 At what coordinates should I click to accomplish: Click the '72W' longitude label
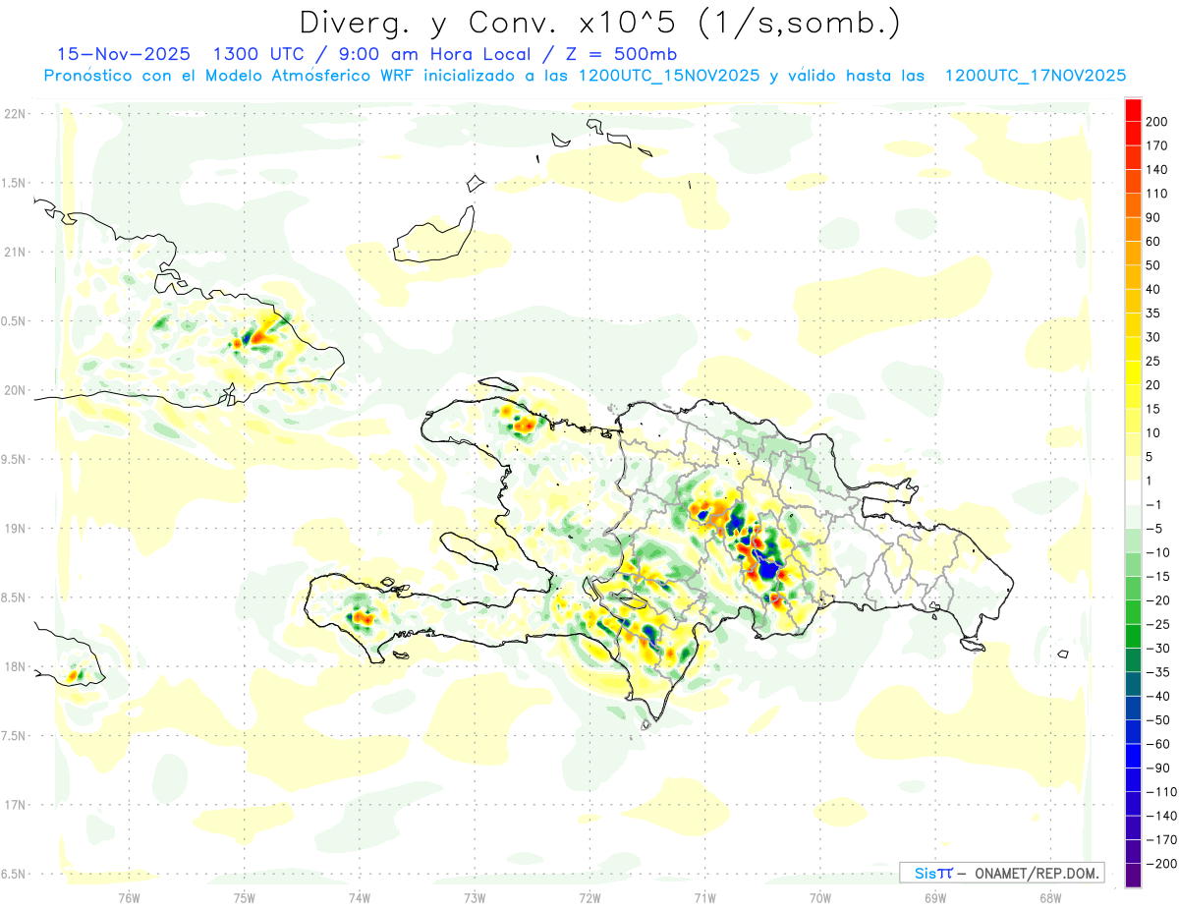[589, 897]
